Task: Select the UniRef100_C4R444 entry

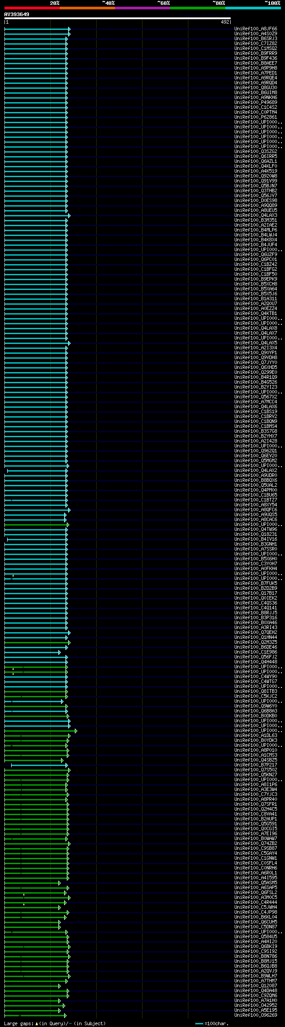Action: [x=256, y=903]
